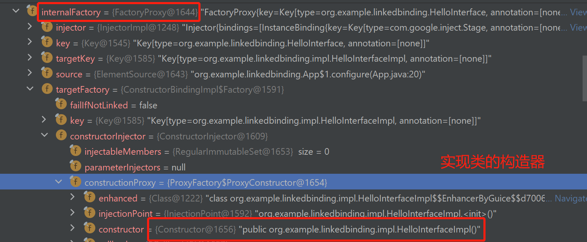Expand the targetKey node
The width and height of the screenshot is (587, 242).
point(30,58)
